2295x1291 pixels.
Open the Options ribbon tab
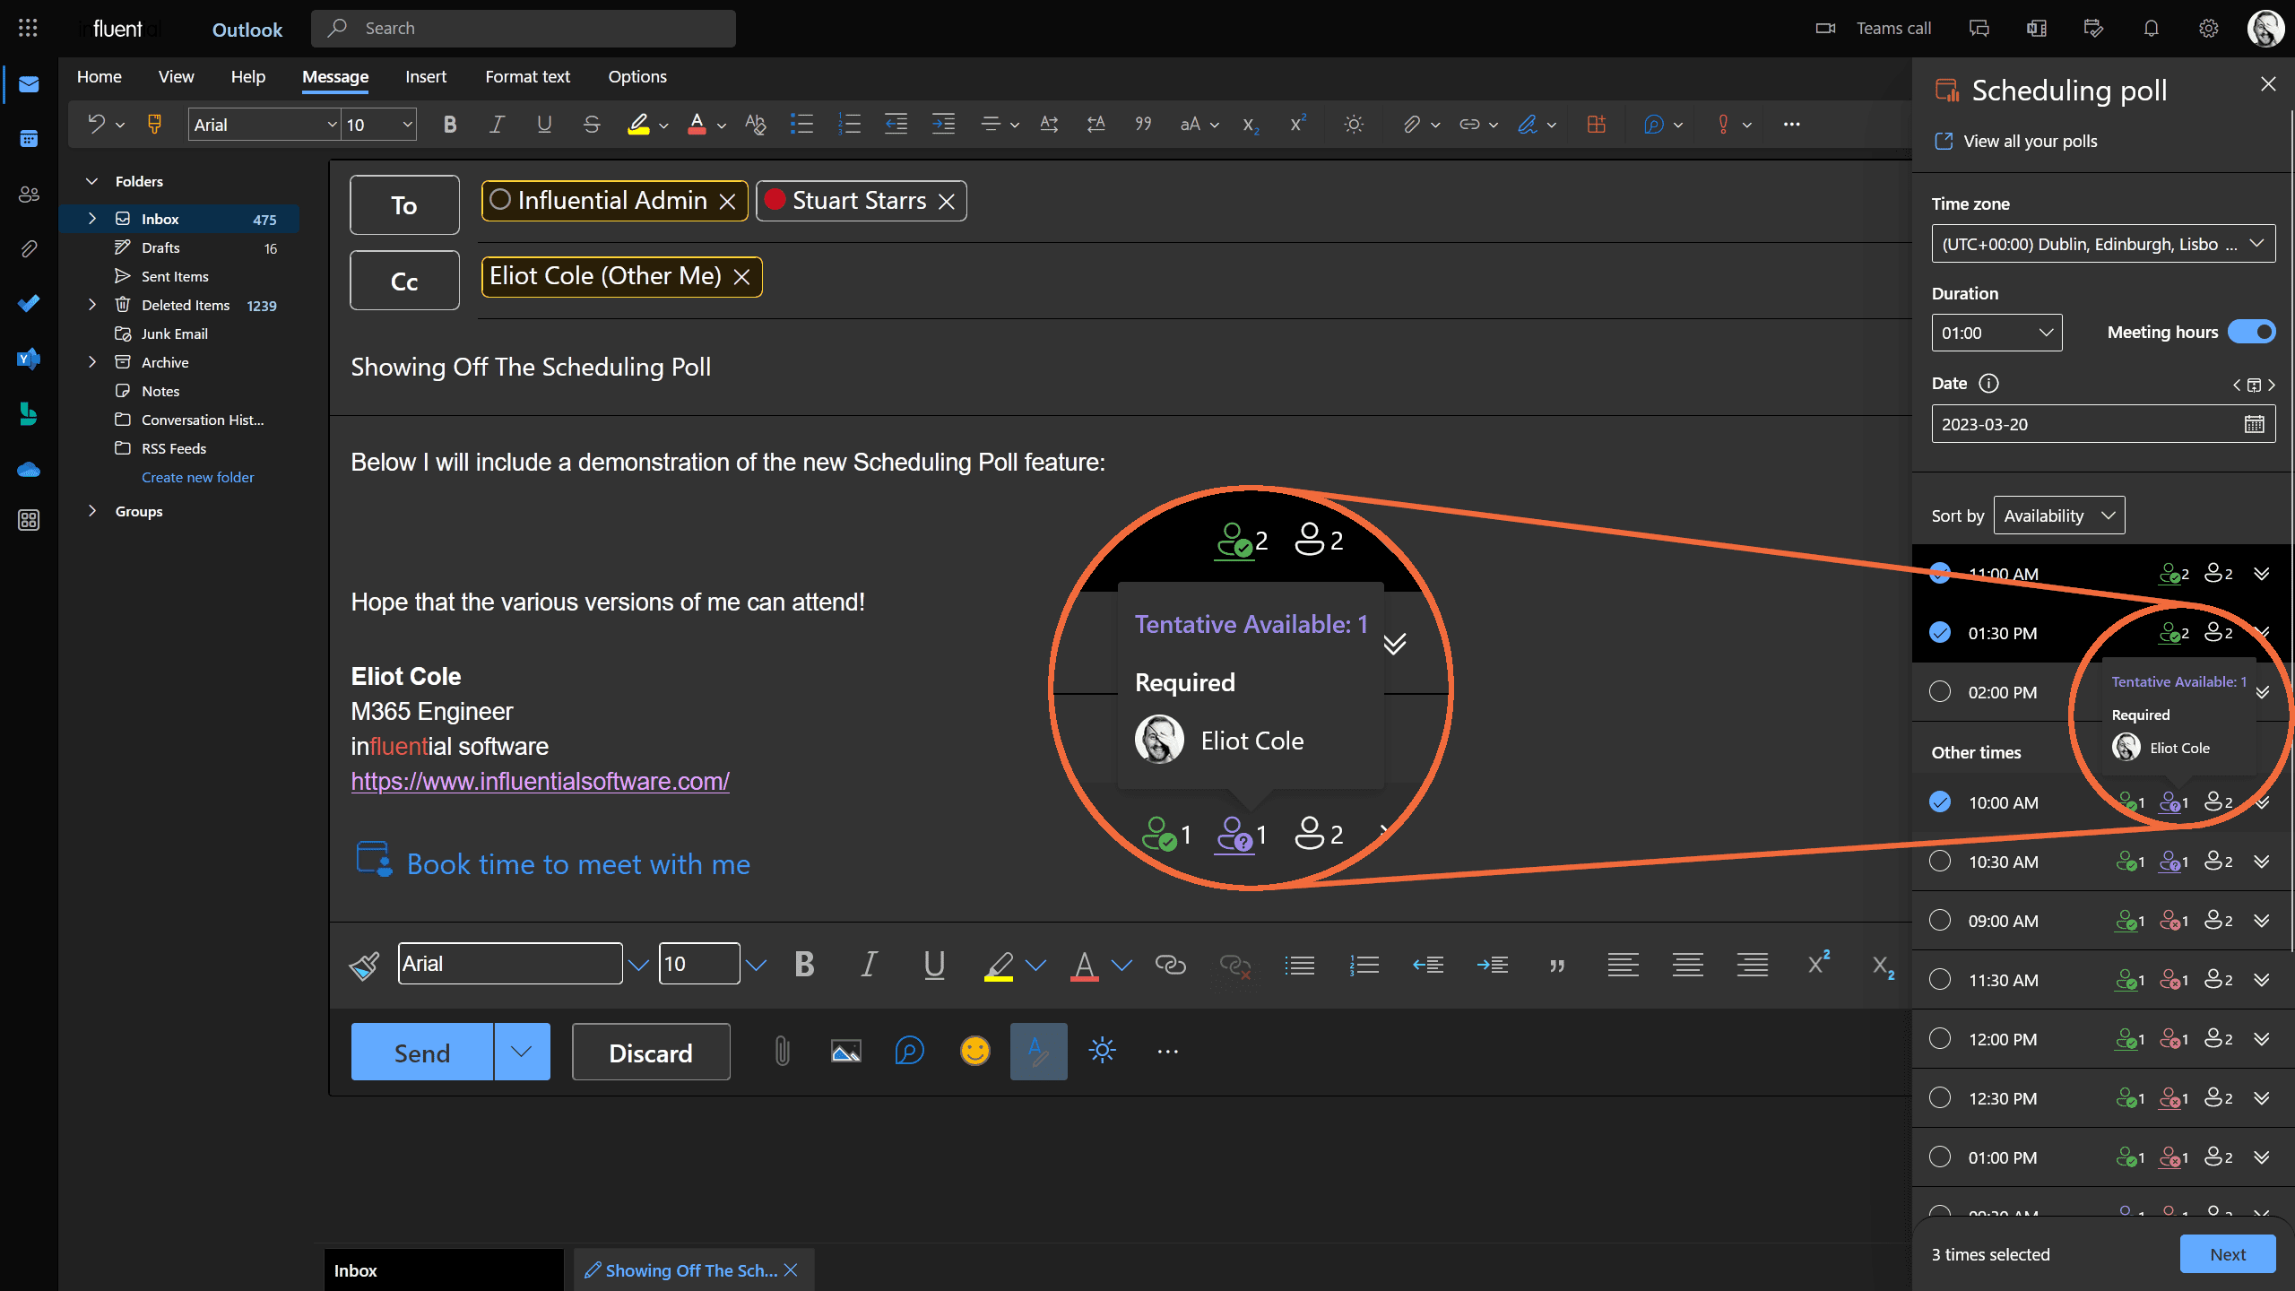click(x=637, y=76)
